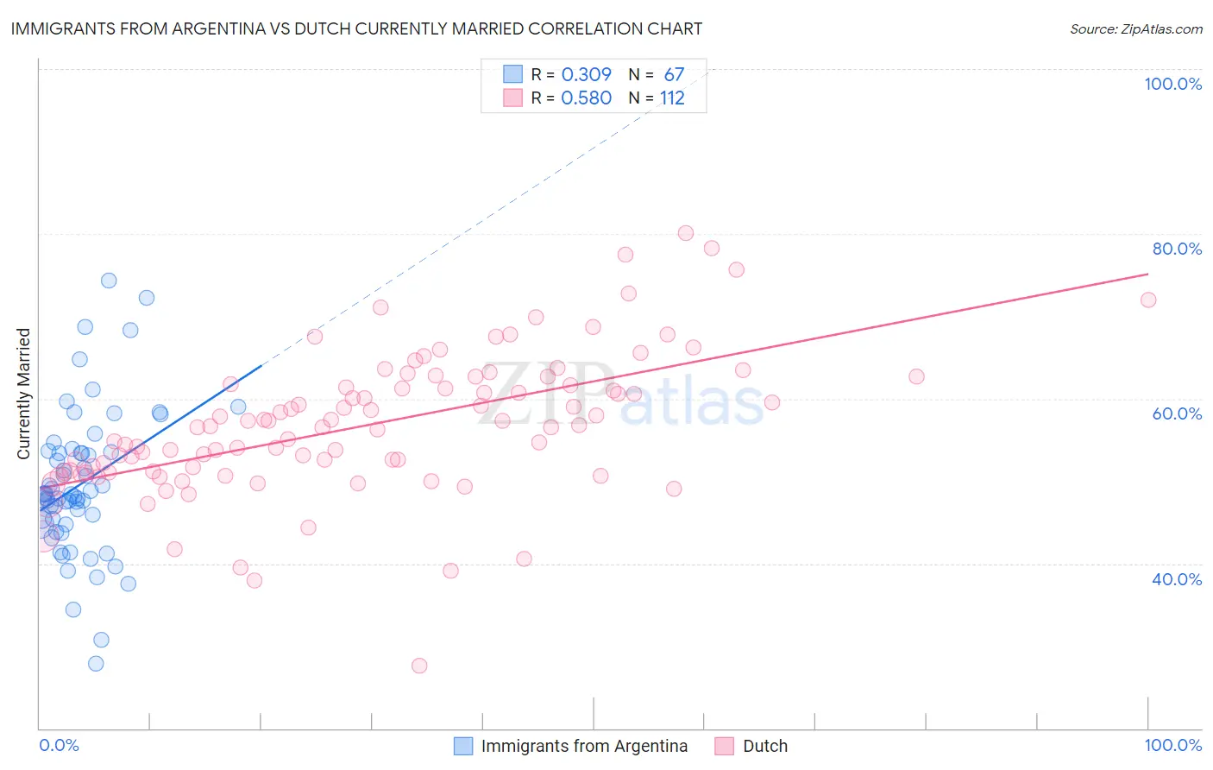Click the 0.0% x-axis label
Viewport: 1213px width, 770px height.
[x=59, y=745]
